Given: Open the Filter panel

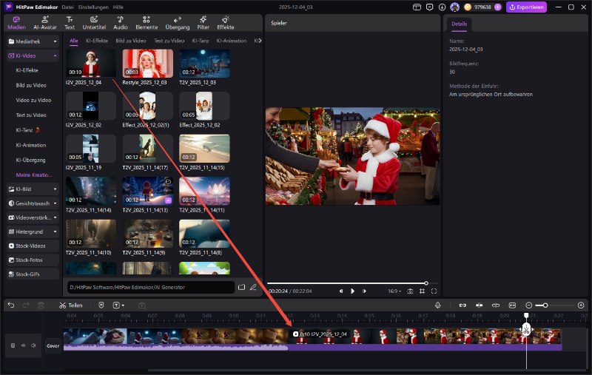Looking at the screenshot, I should (x=203, y=23).
